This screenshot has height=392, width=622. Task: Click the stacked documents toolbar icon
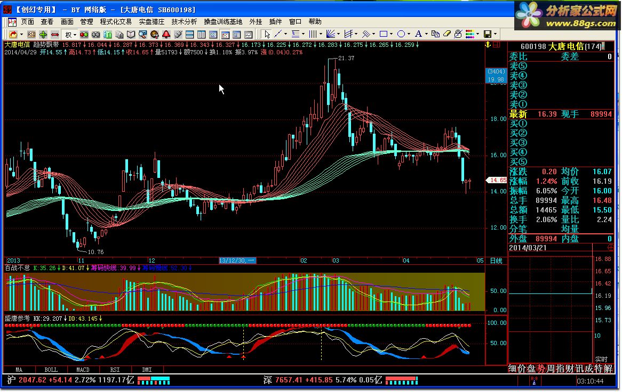tap(119, 35)
